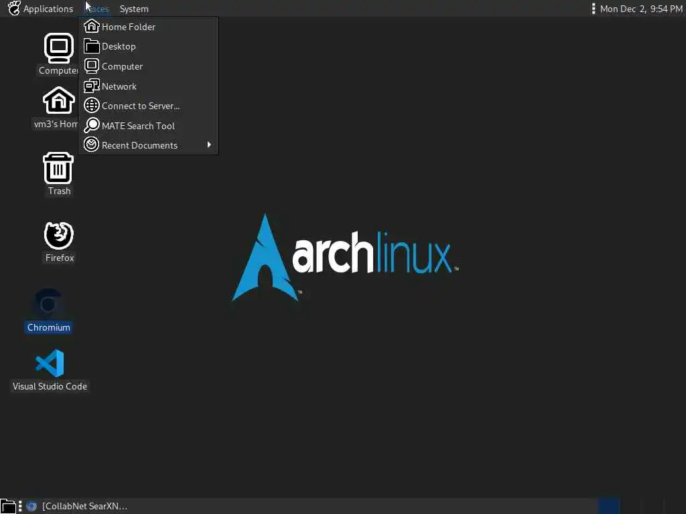Image resolution: width=686 pixels, height=514 pixels.
Task: Open Network from the Places menu
Action: point(148,86)
